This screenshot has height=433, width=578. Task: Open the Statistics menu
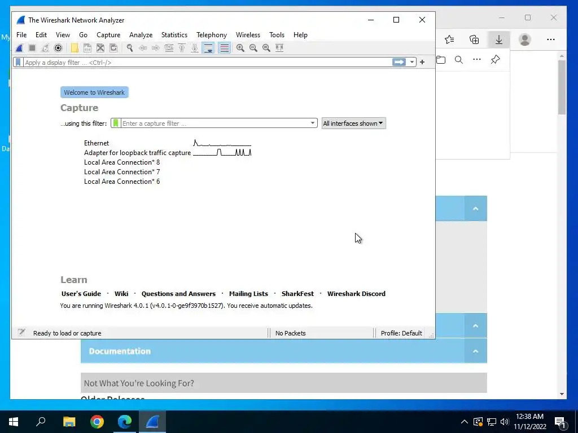pyautogui.click(x=174, y=34)
